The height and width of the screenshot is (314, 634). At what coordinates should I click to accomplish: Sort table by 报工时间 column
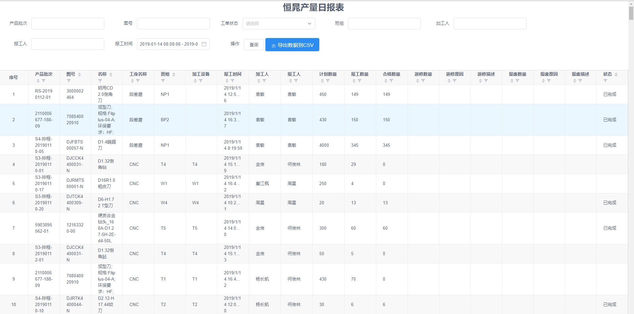(x=227, y=81)
